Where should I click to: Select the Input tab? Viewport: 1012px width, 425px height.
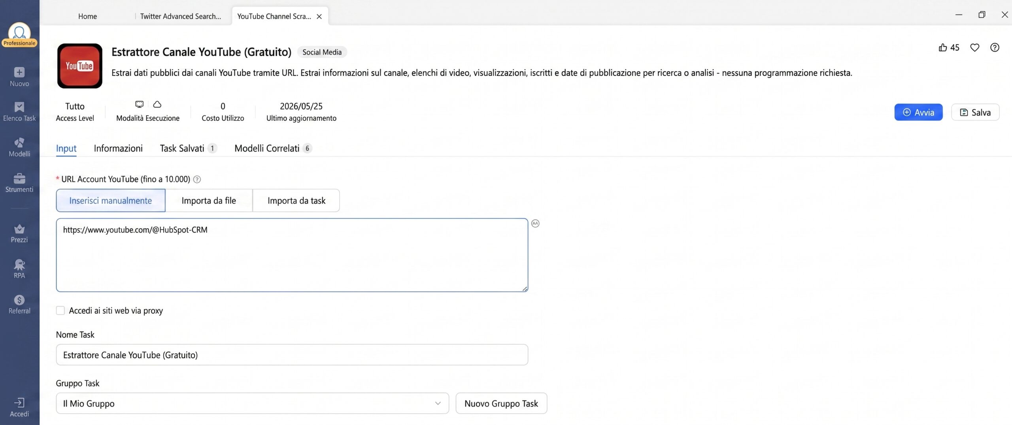[66, 149]
